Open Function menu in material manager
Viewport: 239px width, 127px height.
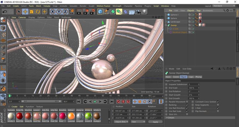(30, 106)
